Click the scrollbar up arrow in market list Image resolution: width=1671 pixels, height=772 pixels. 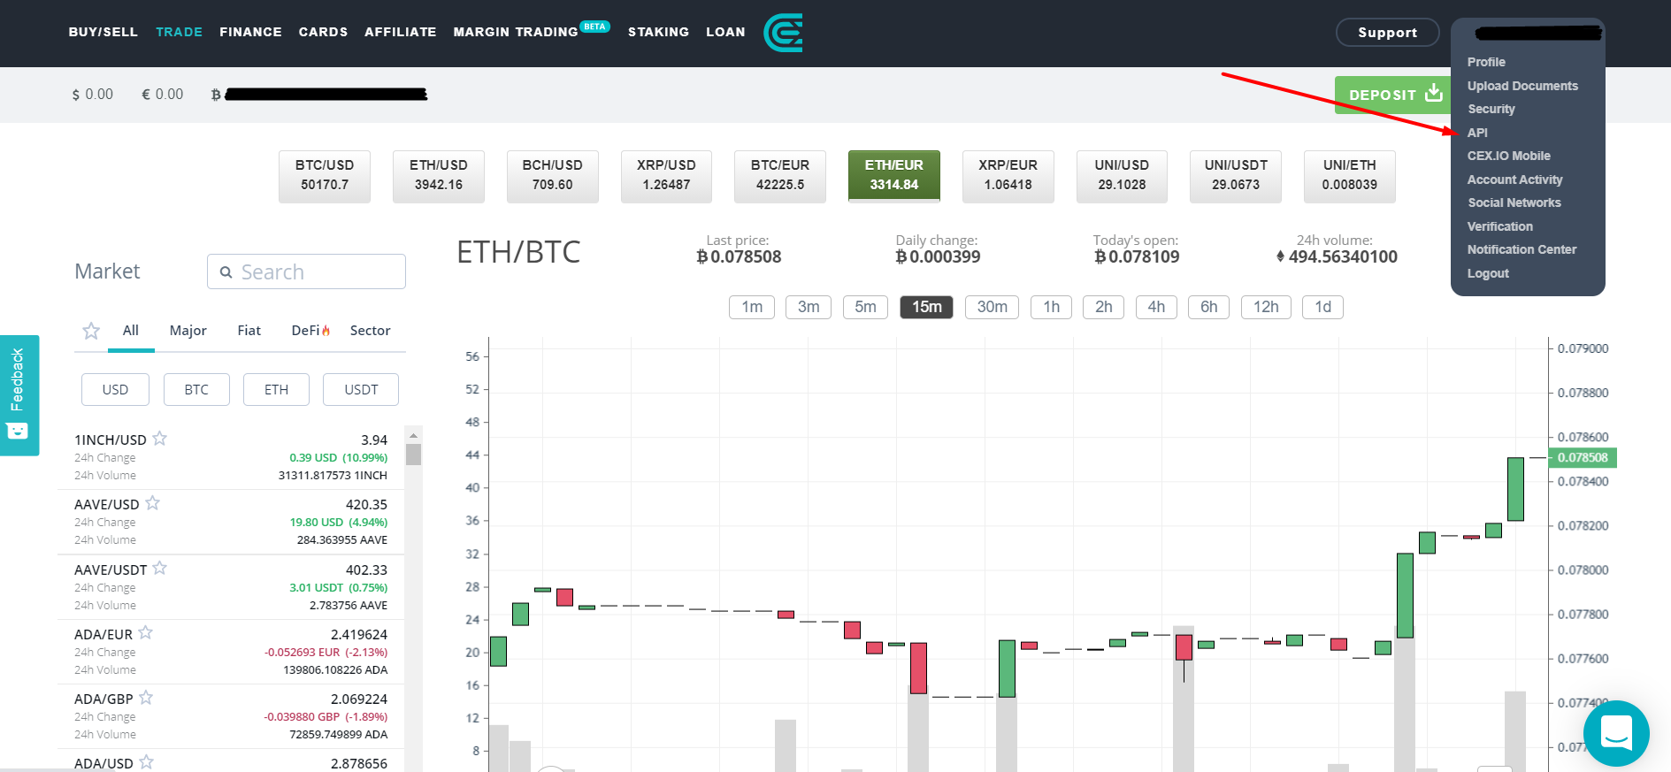(x=413, y=435)
